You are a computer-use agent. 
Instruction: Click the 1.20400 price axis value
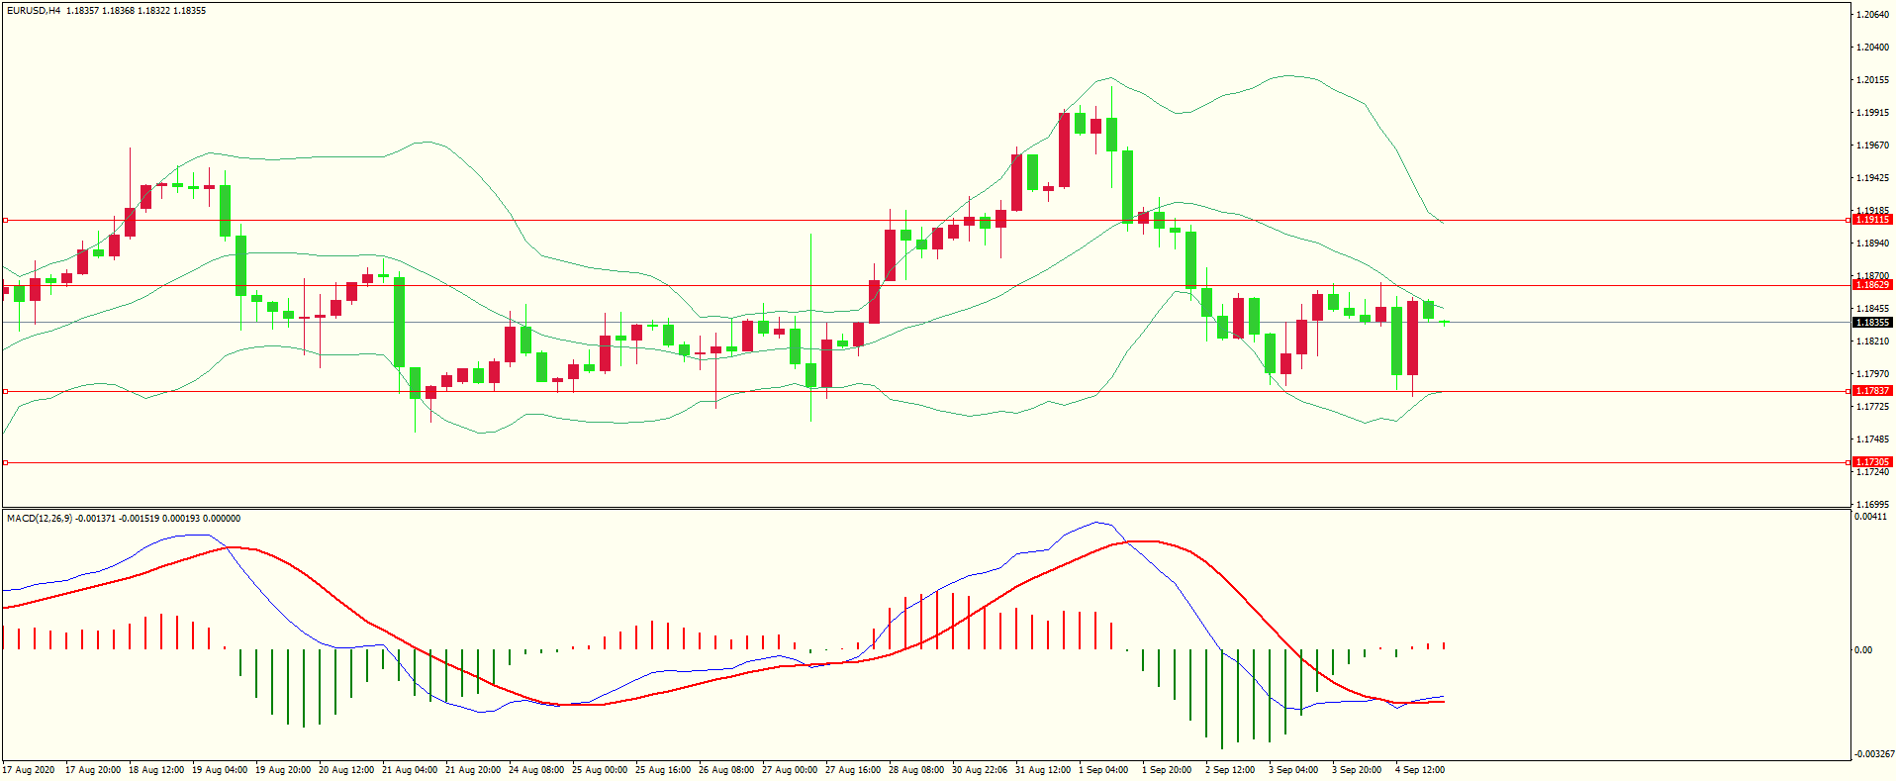tap(1872, 48)
